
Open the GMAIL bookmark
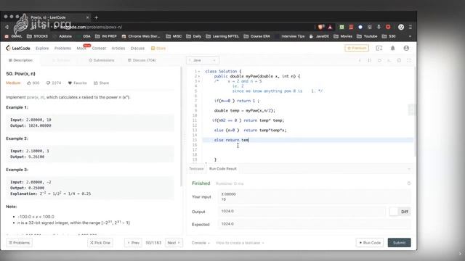pos(14,36)
